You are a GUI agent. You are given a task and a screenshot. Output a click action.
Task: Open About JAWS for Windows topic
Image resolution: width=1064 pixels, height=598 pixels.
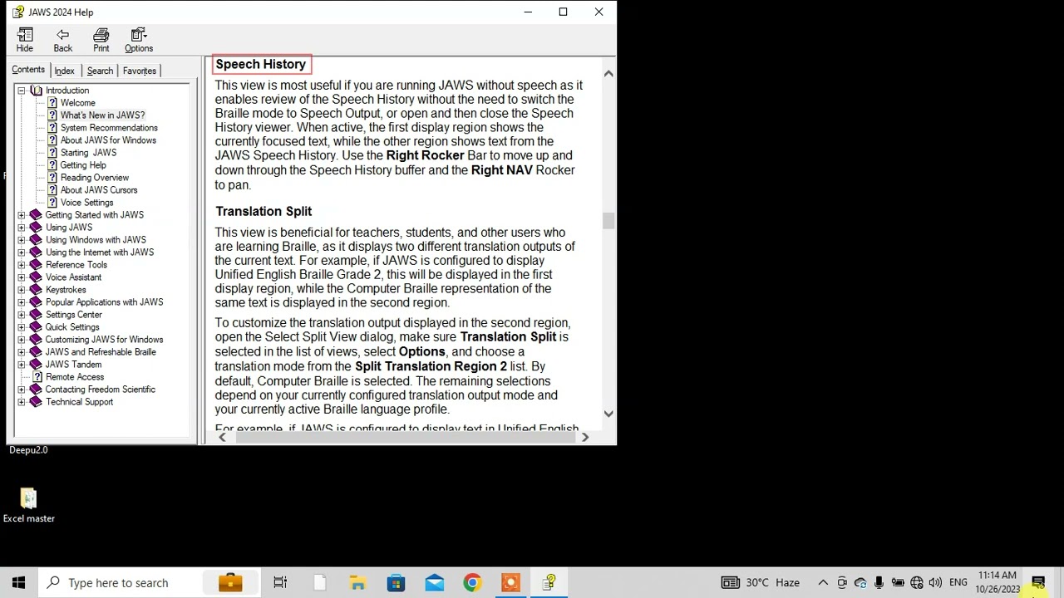[x=108, y=140]
